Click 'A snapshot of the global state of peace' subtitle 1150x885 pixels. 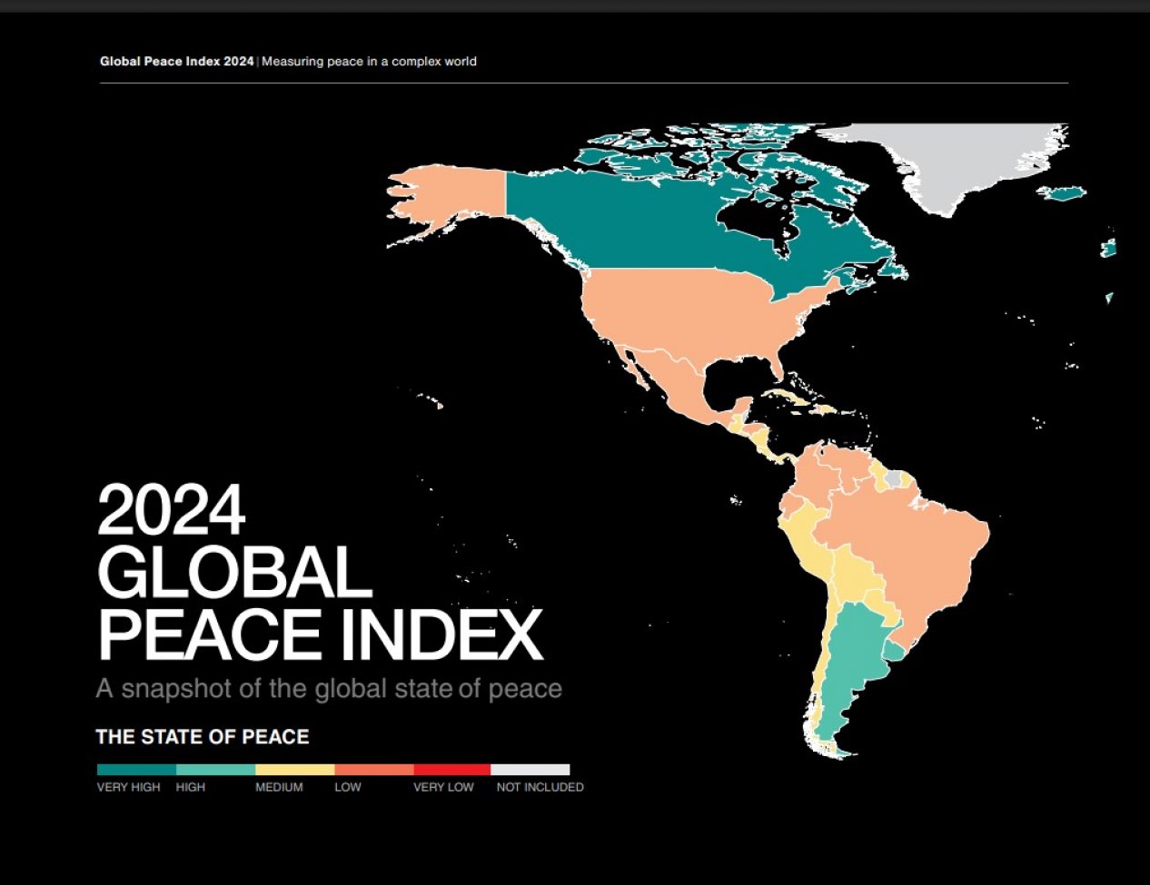tap(329, 689)
